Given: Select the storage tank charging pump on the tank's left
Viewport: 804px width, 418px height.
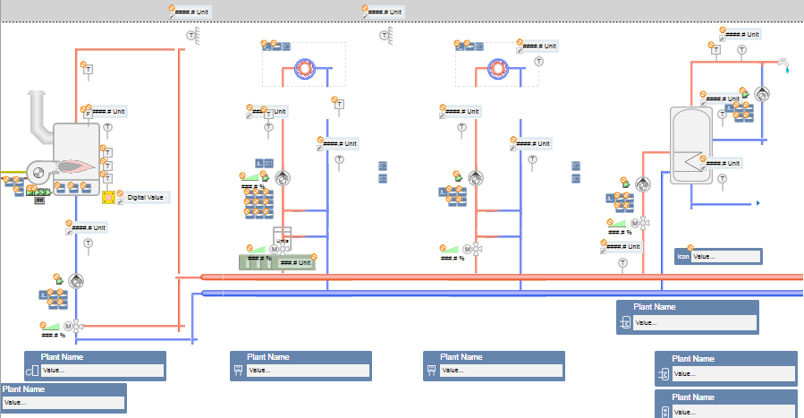Looking at the screenshot, I should pyautogui.click(x=644, y=183).
